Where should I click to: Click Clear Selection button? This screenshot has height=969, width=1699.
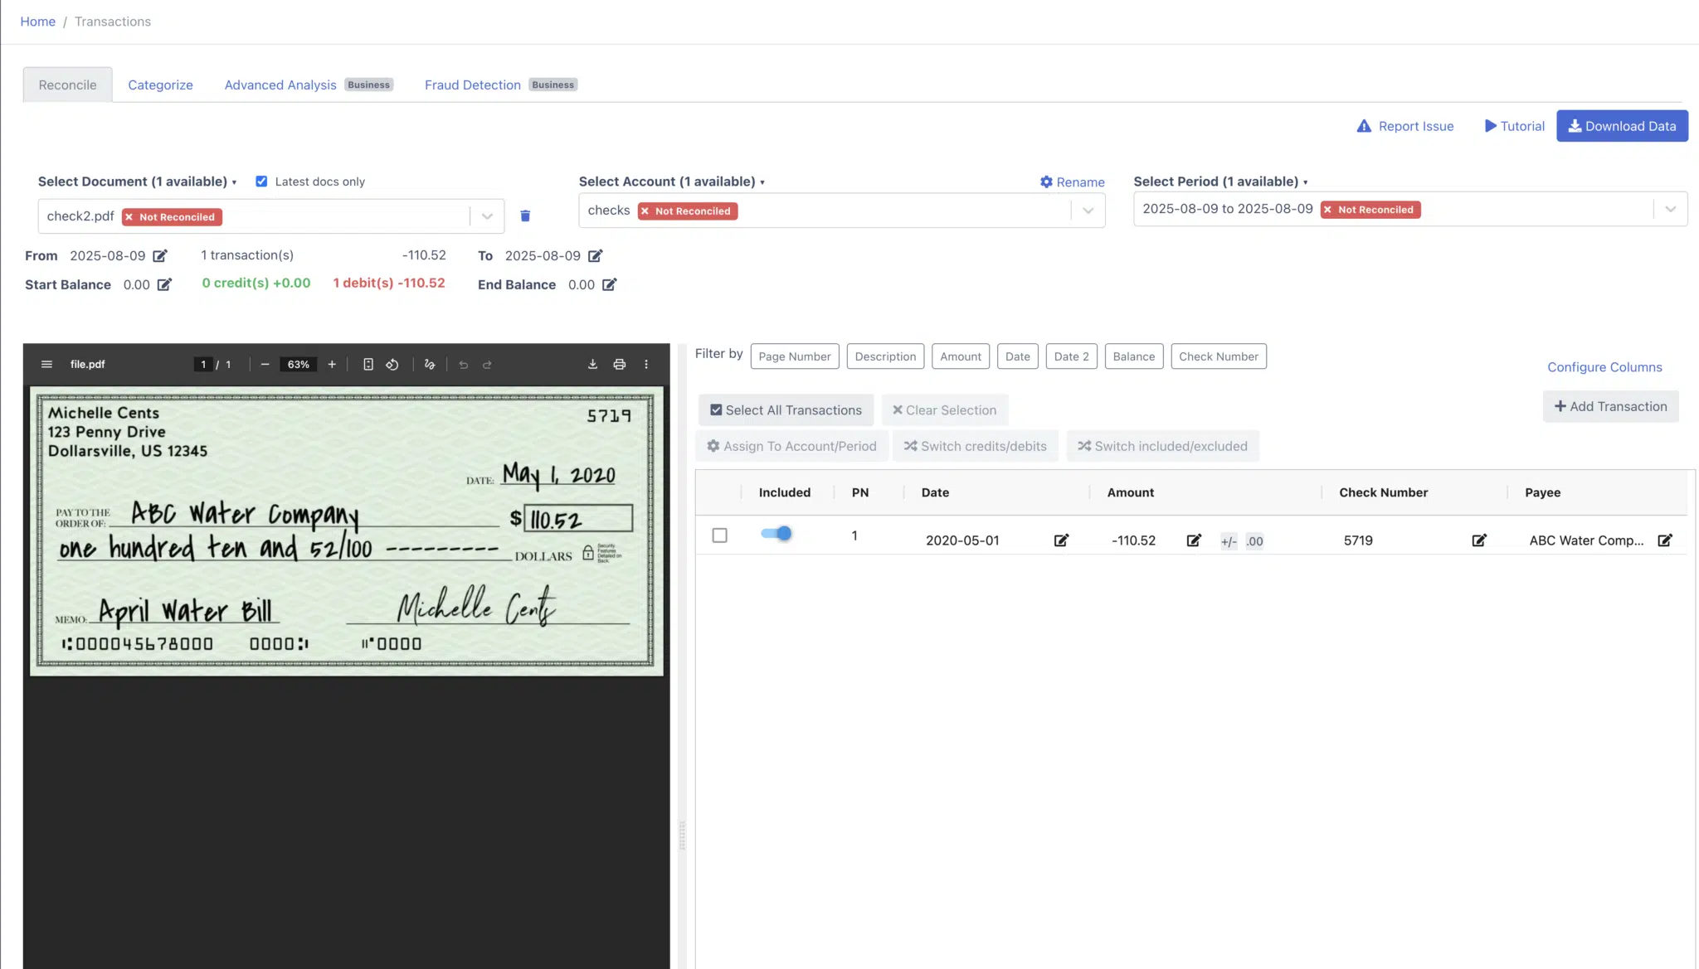pyautogui.click(x=944, y=410)
